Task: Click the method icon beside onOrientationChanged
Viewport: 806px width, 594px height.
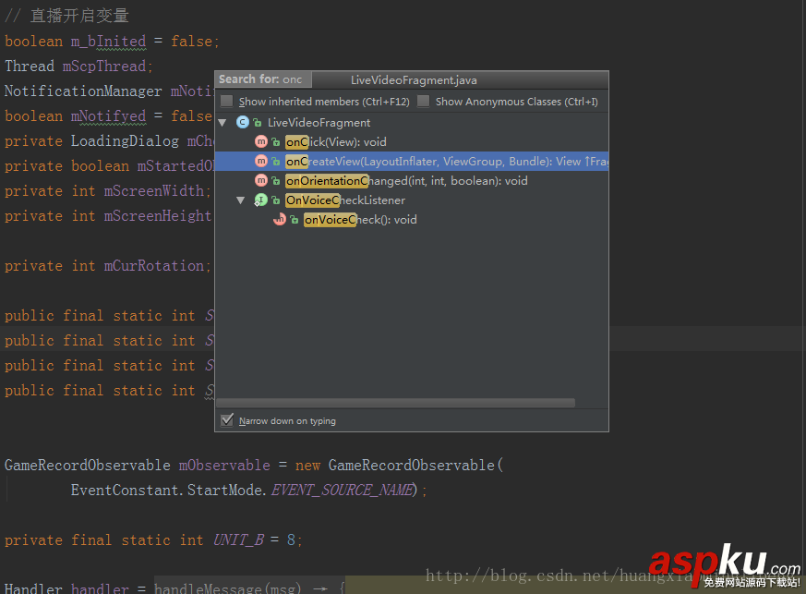Action: 260,180
